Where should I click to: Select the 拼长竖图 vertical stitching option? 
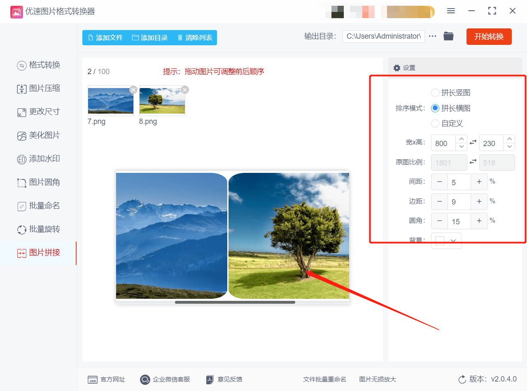point(435,93)
